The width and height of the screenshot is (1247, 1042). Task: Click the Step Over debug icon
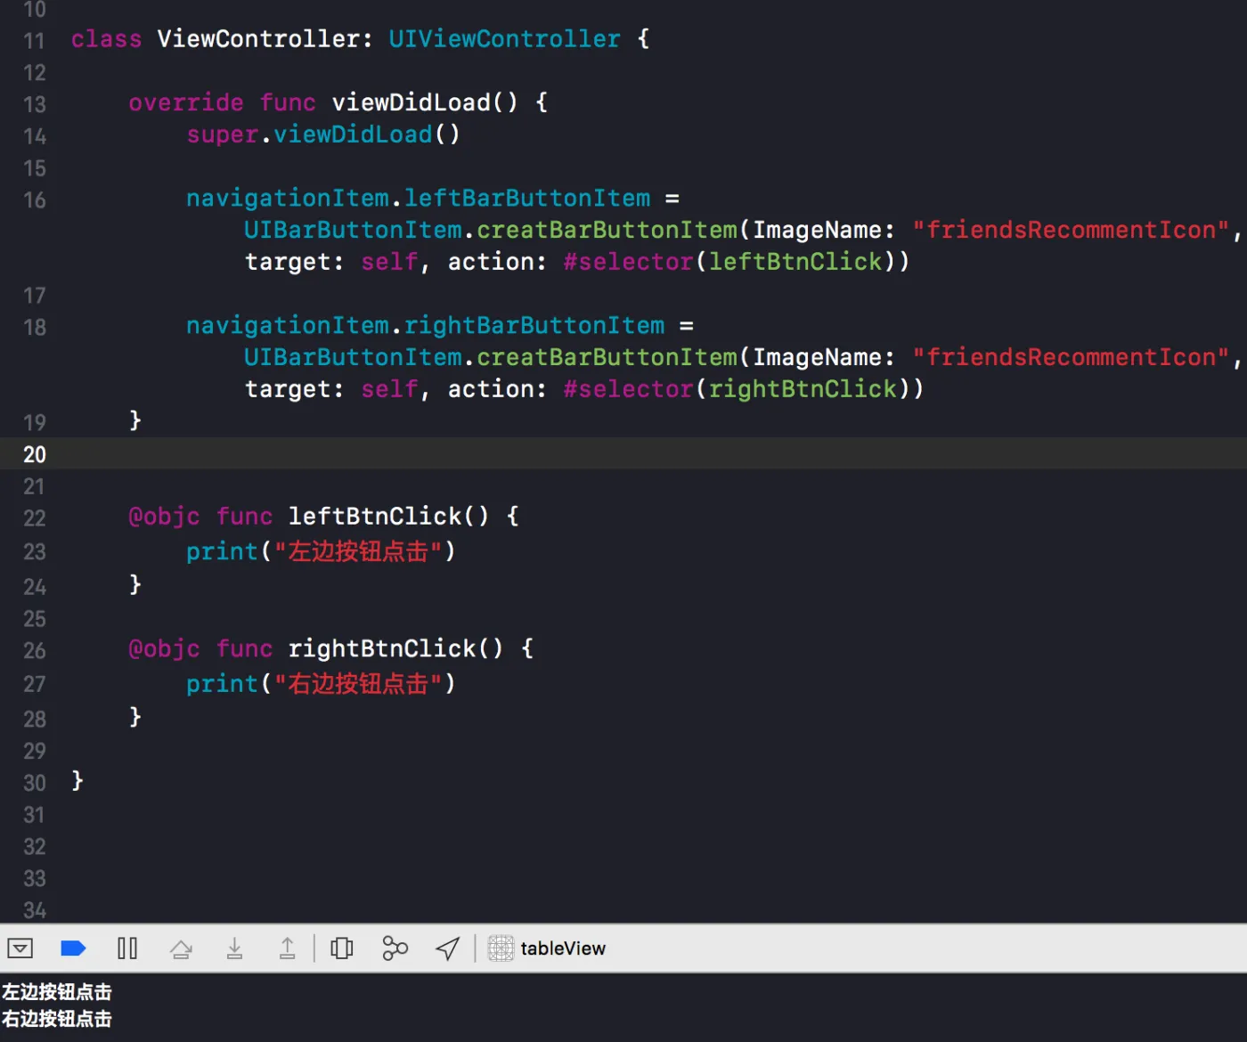[x=181, y=948]
